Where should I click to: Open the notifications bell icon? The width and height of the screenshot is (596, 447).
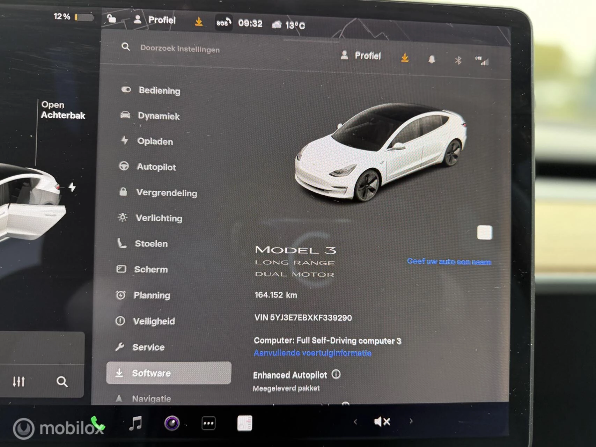pos(432,59)
